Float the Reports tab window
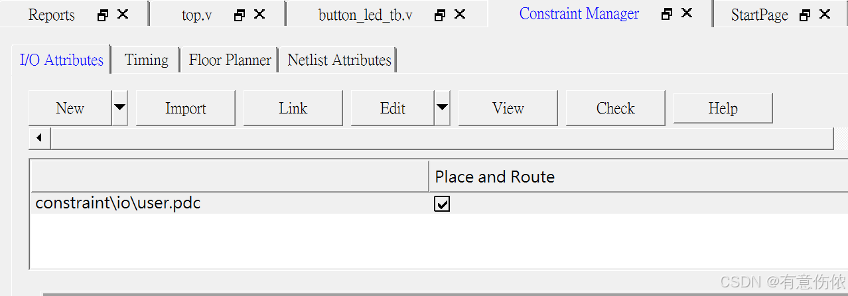The height and width of the screenshot is (296, 848). pyautogui.click(x=102, y=15)
